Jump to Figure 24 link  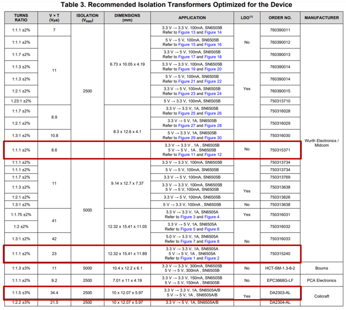pyautogui.click(x=213, y=94)
